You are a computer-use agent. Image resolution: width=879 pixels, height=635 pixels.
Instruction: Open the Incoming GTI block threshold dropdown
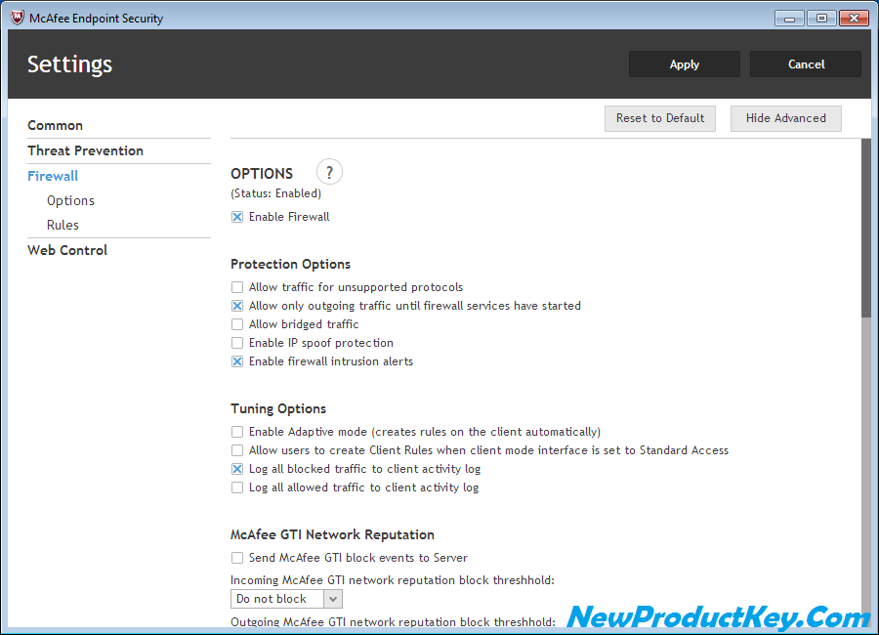(x=285, y=599)
